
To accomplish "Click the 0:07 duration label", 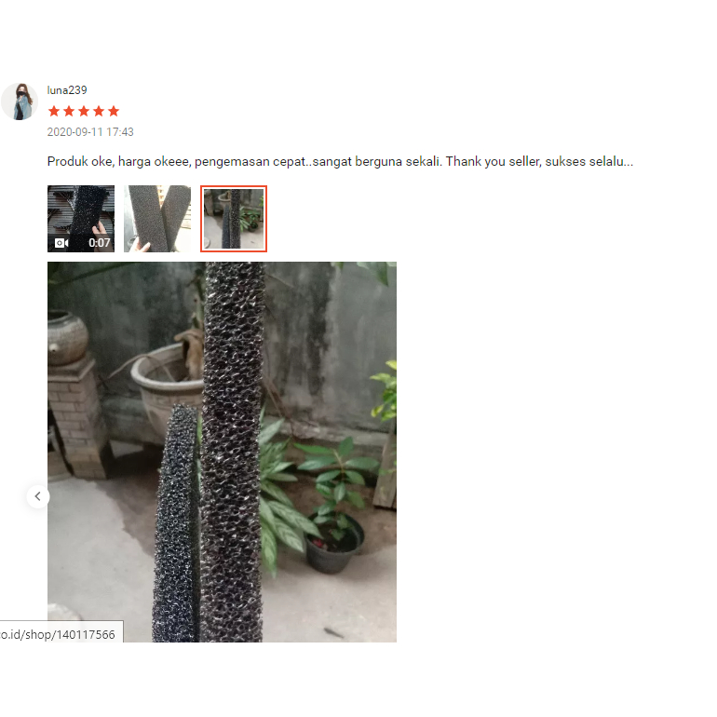I will coord(100,243).
